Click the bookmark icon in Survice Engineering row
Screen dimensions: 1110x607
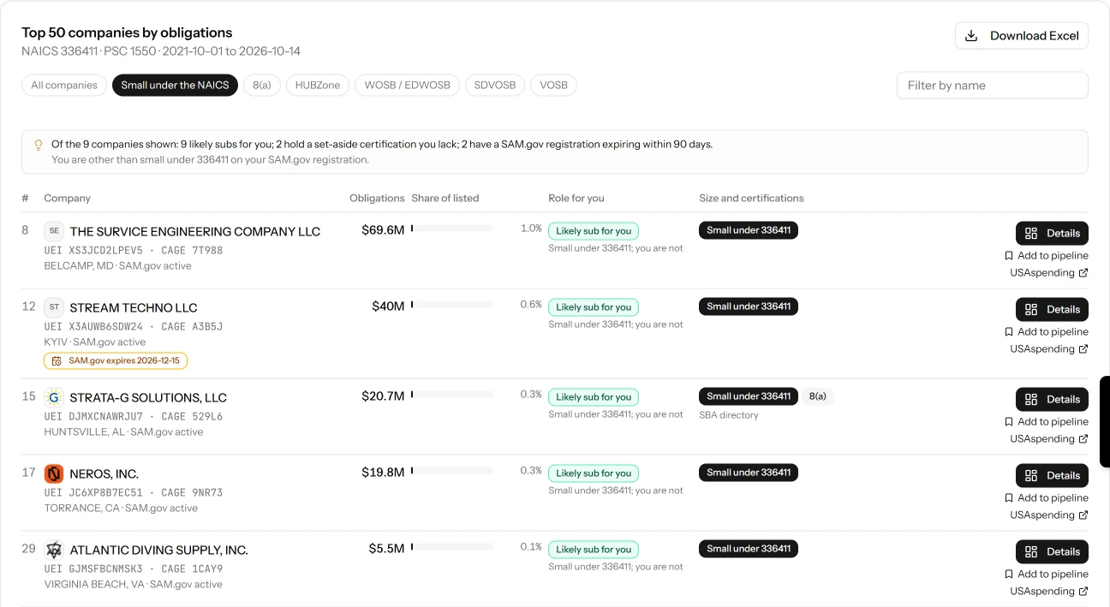pyautogui.click(x=1009, y=256)
